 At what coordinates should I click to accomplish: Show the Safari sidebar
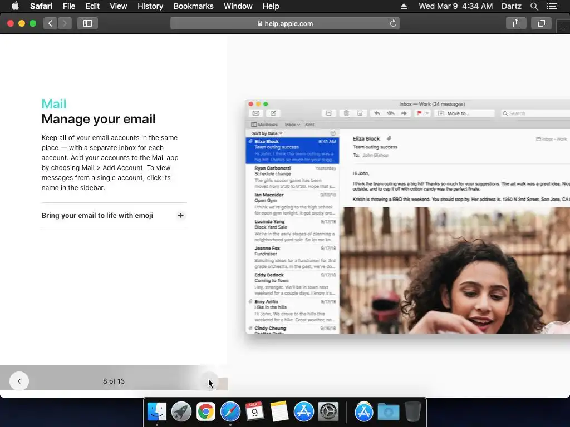(87, 23)
